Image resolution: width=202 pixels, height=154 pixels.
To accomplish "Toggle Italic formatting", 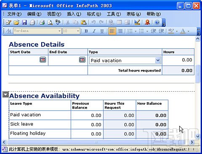I will 94,31.
